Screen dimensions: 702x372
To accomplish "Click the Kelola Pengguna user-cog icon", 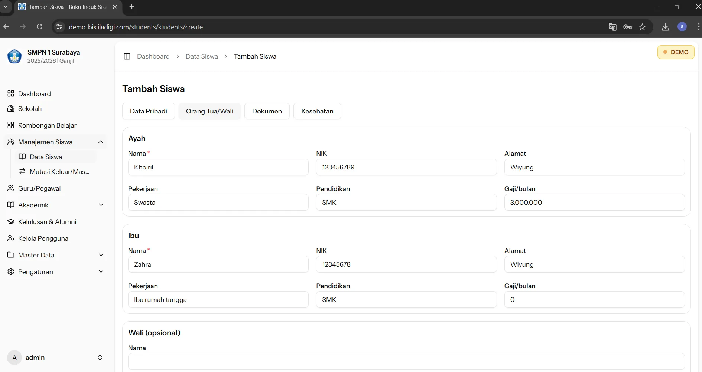I will pyautogui.click(x=11, y=238).
